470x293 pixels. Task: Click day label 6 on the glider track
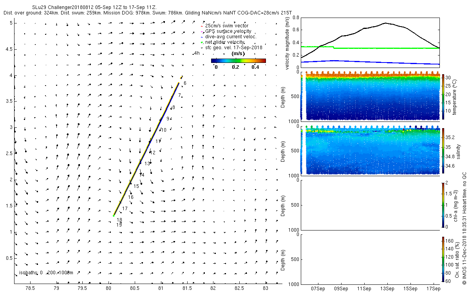click(x=185, y=83)
